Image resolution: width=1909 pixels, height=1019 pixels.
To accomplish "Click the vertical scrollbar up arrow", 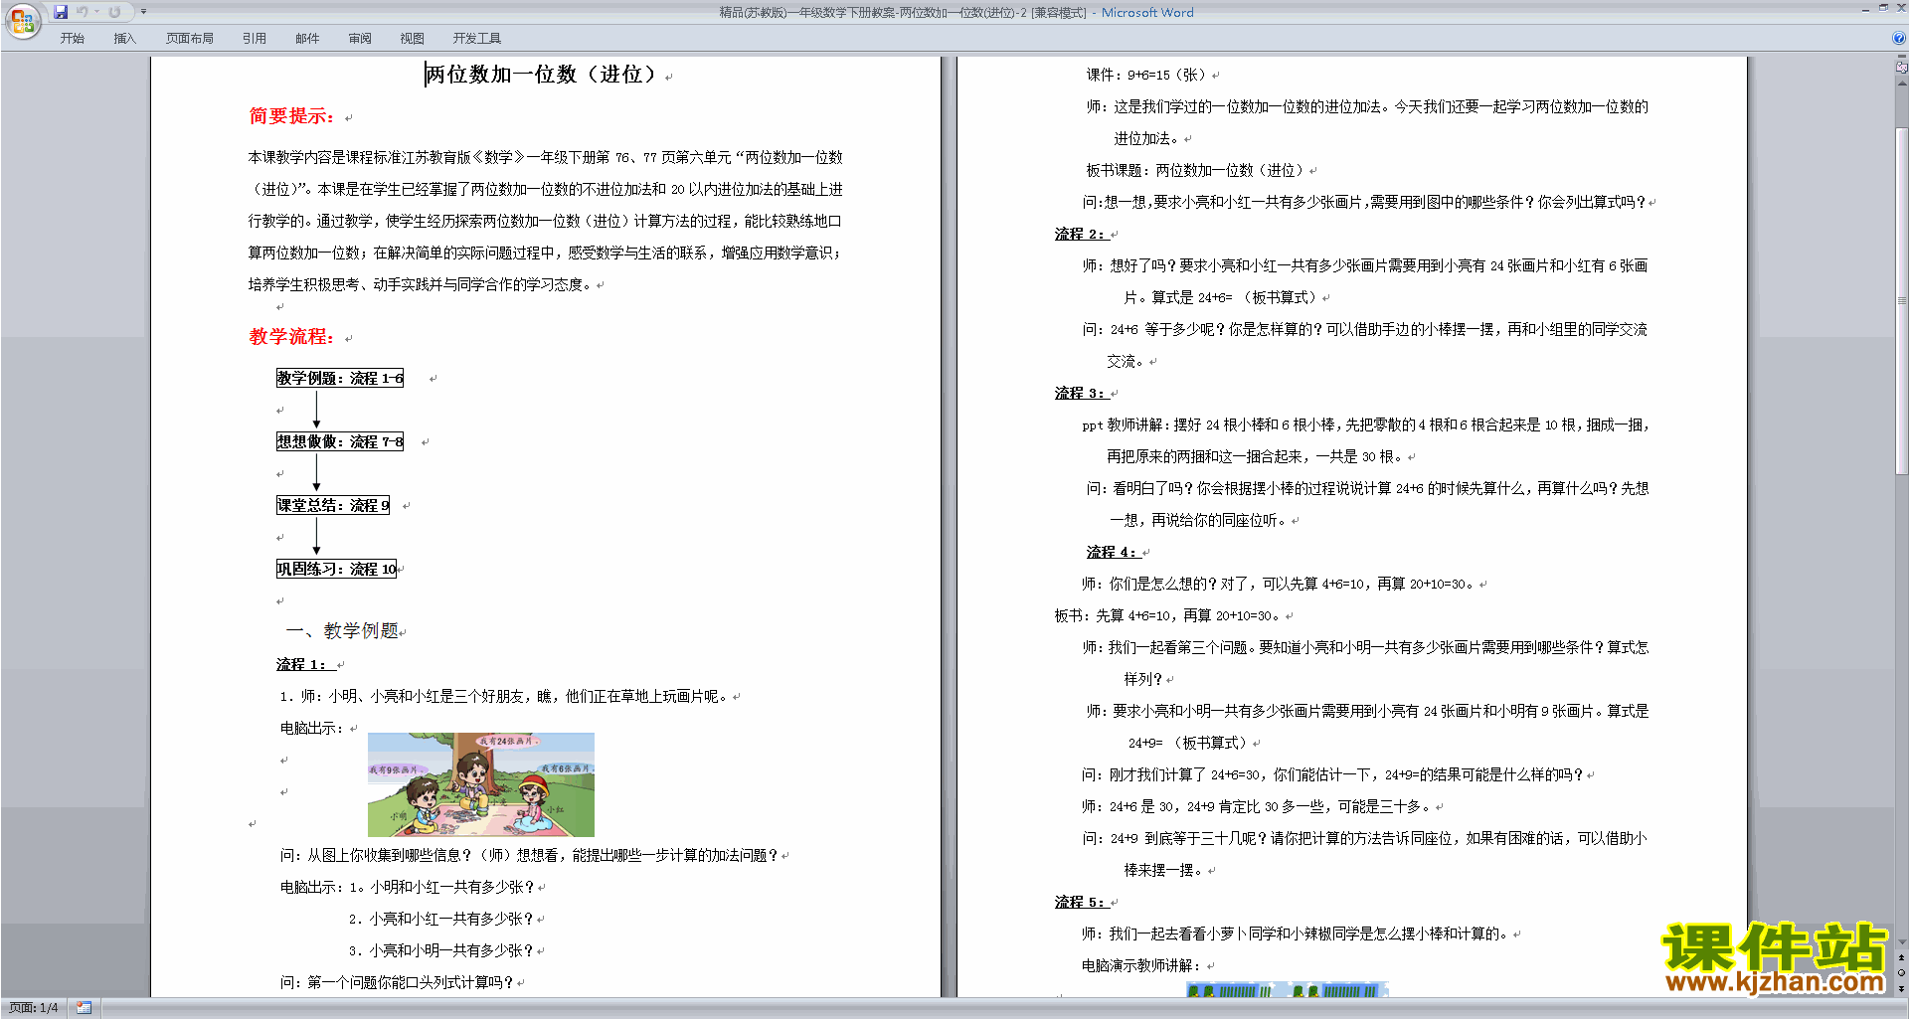I will (1902, 84).
